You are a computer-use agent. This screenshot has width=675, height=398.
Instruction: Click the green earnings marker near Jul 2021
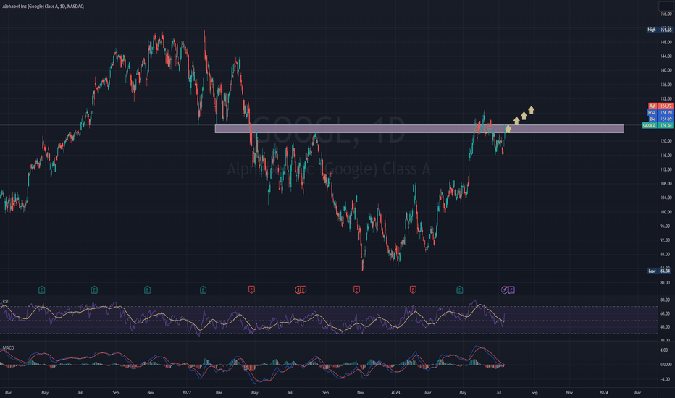click(x=94, y=290)
